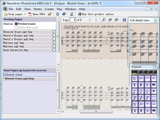Click the Open PDFs button
160x120 pixels.
click(37, 14)
